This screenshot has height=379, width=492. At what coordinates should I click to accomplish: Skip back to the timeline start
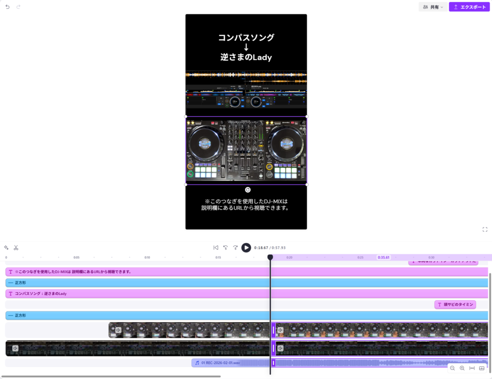[x=216, y=248]
